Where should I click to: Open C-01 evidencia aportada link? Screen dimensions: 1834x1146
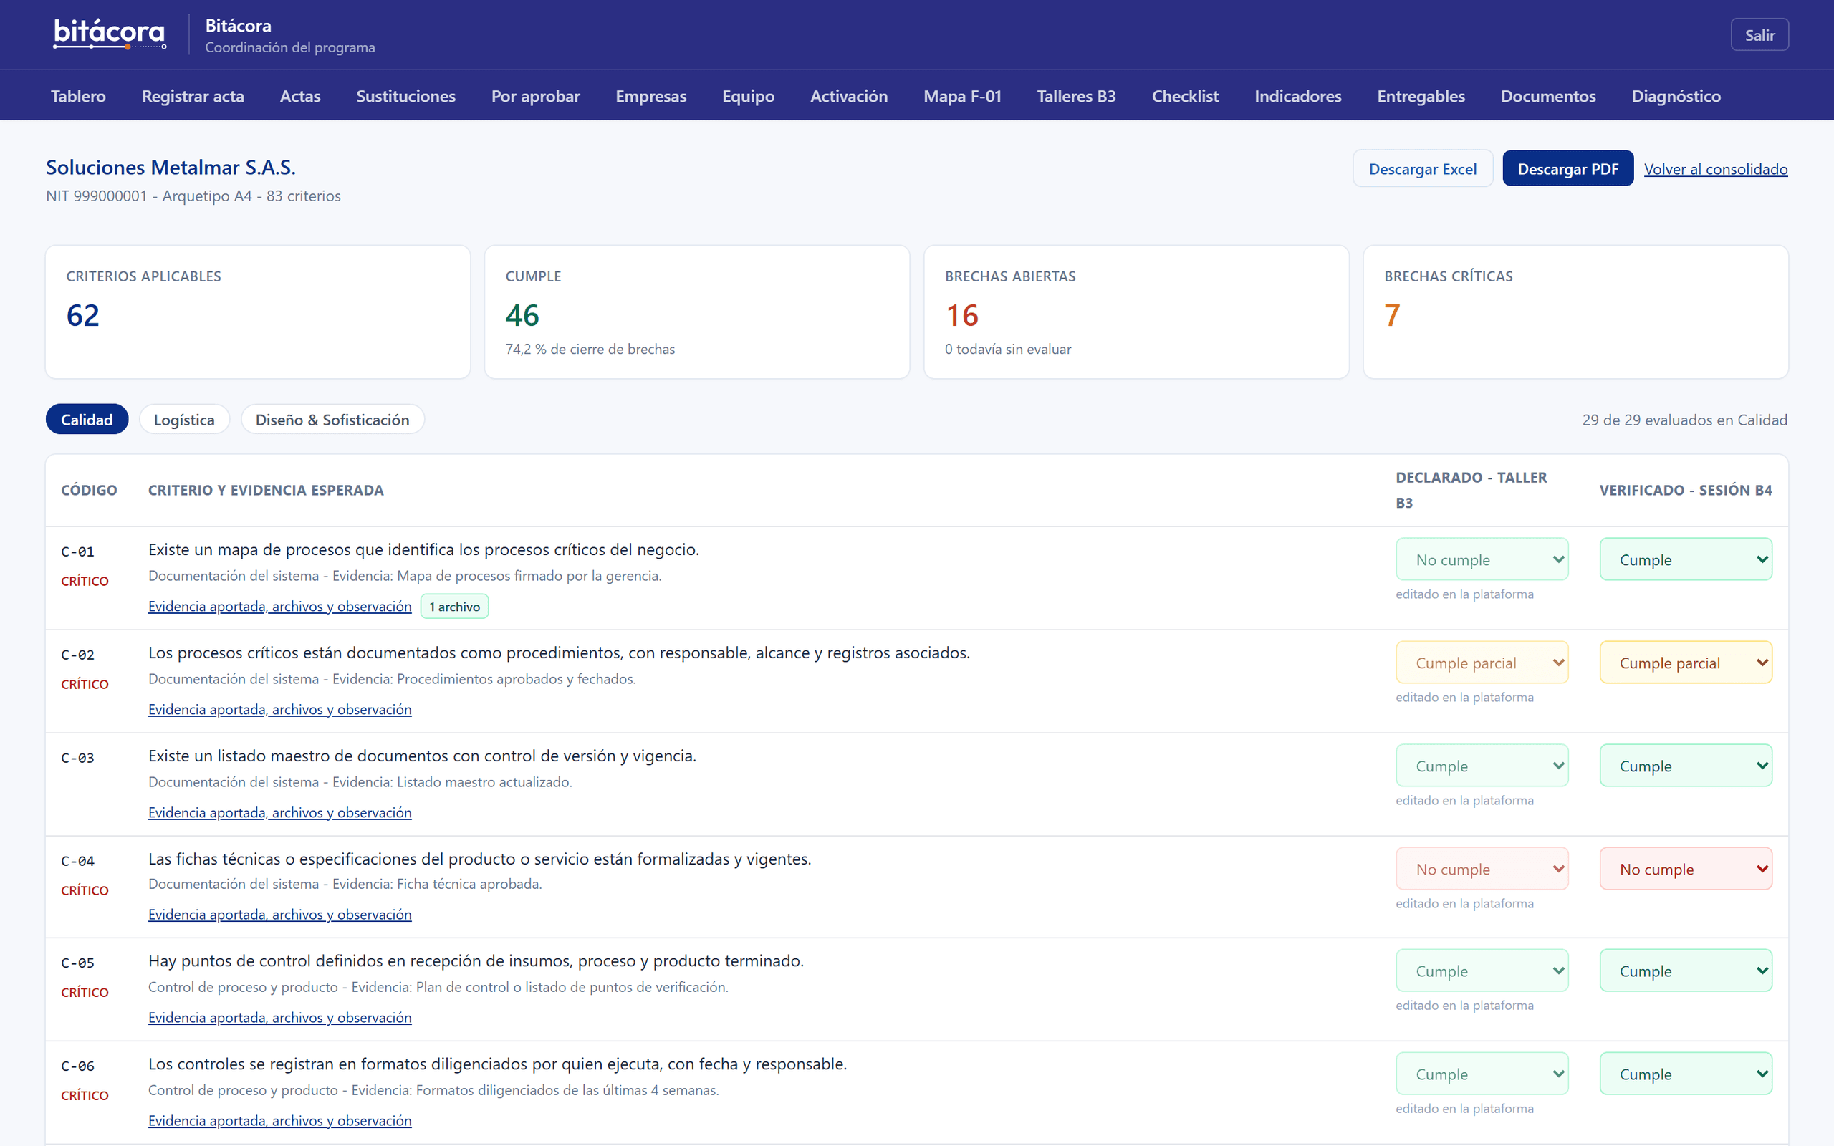(279, 607)
